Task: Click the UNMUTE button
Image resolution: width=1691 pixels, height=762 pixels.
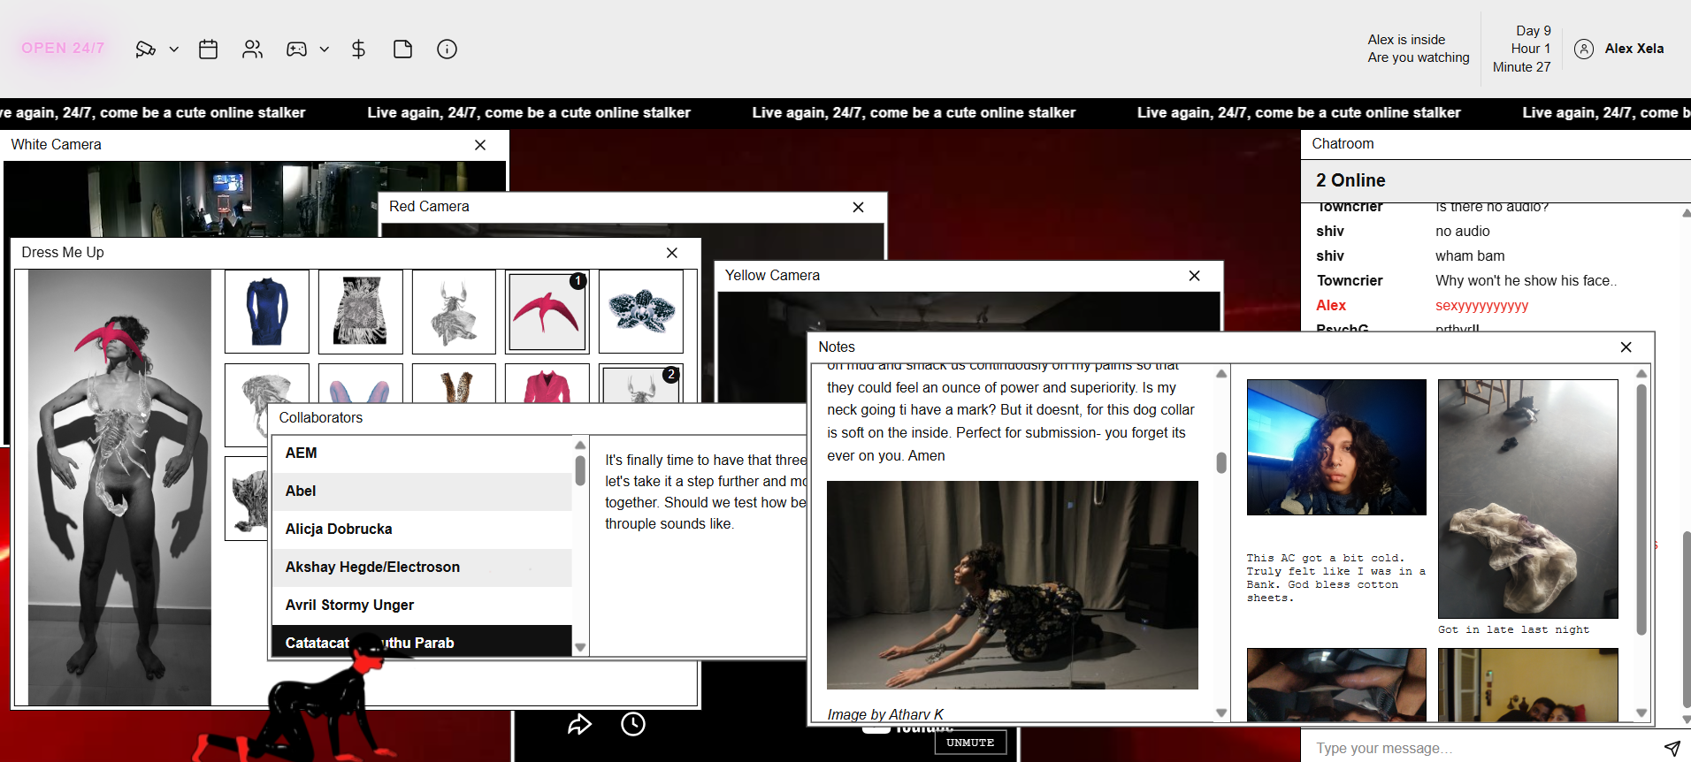Action: pyautogui.click(x=970, y=743)
